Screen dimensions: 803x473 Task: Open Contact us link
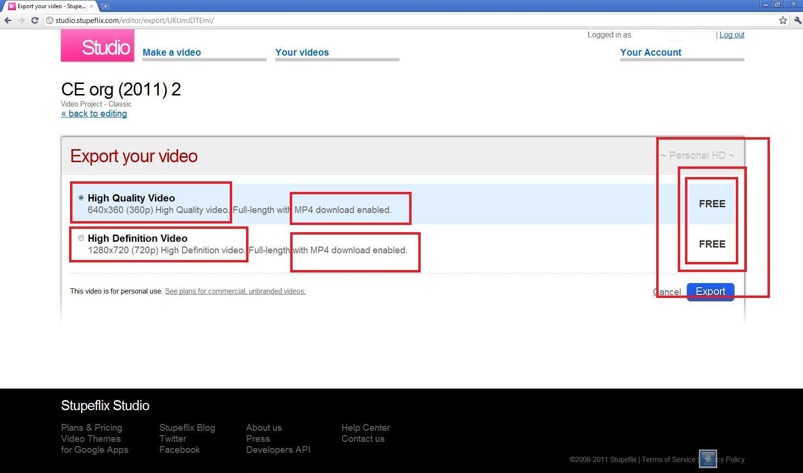(x=363, y=438)
